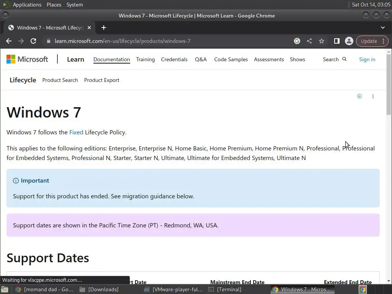This screenshot has width=392, height=294.
Task: Open the Q&A nav item
Action: [x=201, y=59]
